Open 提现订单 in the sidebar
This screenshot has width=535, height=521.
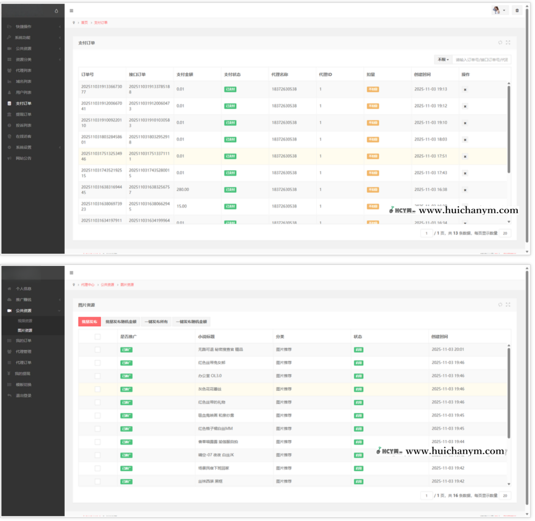coord(24,114)
